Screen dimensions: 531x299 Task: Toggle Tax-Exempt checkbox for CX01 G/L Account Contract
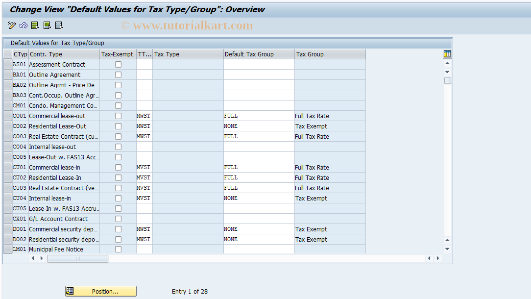point(118,219)
